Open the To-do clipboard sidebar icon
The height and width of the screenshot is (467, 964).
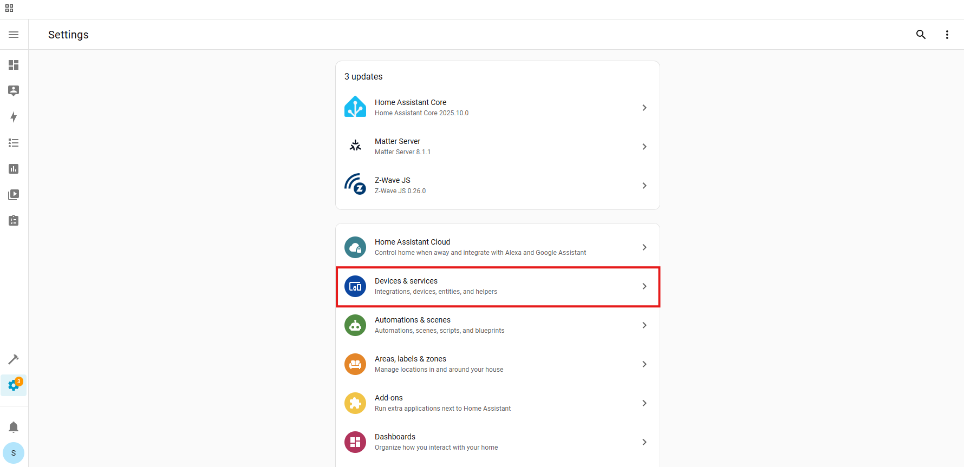[14, 220]
